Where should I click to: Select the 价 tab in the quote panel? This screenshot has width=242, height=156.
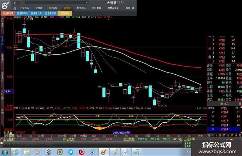click(217, 135)
